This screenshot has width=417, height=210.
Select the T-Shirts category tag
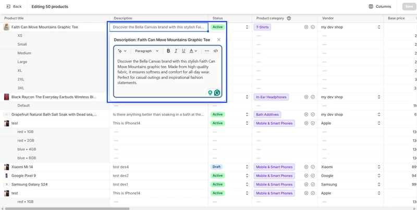[262, 27]
